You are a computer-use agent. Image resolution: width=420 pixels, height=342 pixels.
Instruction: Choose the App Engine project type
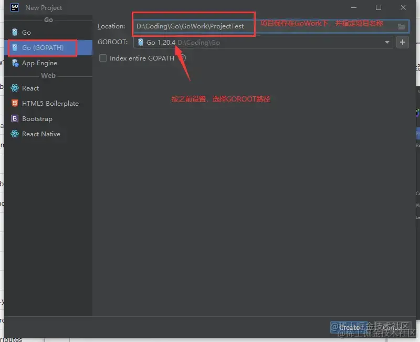click(x=48, y=63)
